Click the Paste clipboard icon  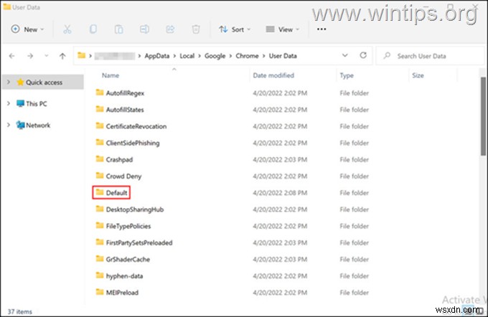(x=118, y=29)
